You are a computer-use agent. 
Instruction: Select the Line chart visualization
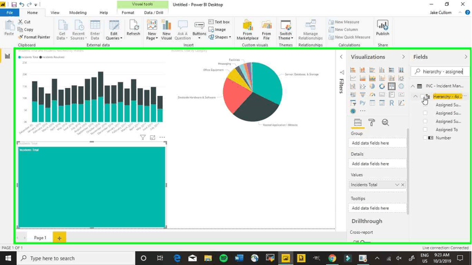(x=353, y=78)
